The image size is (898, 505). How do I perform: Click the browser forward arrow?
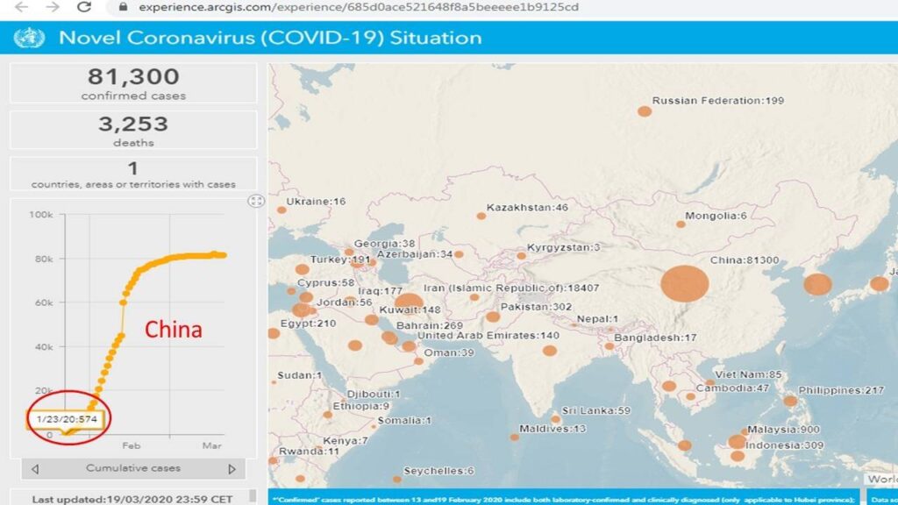coord(52,7)
